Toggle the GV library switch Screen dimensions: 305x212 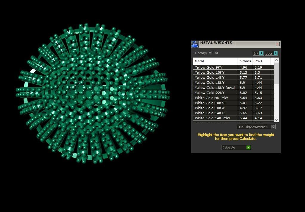[258, 53]
